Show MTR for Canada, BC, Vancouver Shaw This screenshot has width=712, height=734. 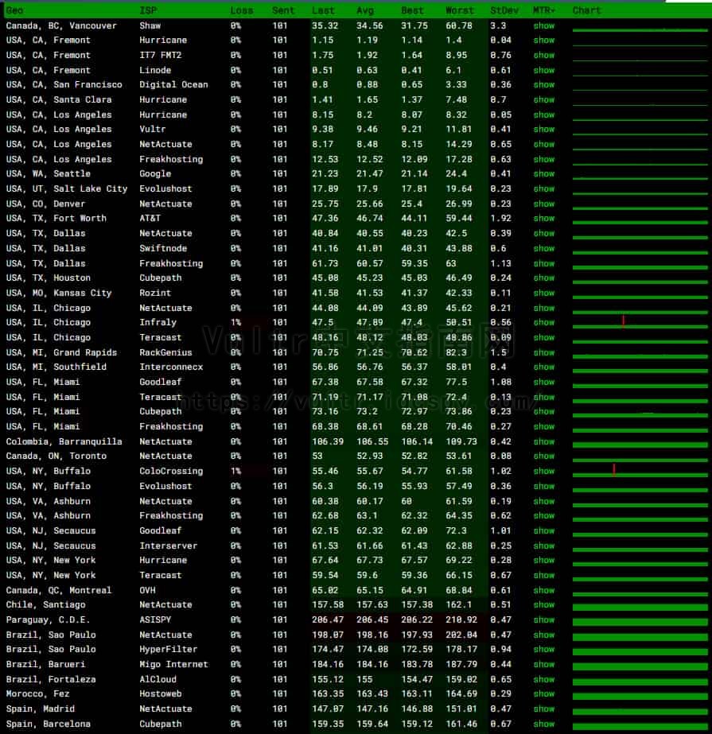coord(544,25)
